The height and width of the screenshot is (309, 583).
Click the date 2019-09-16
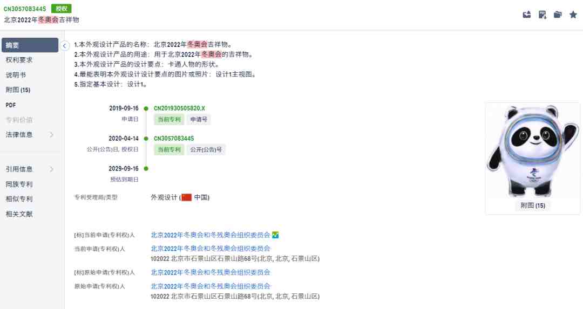tap(124, 108)
